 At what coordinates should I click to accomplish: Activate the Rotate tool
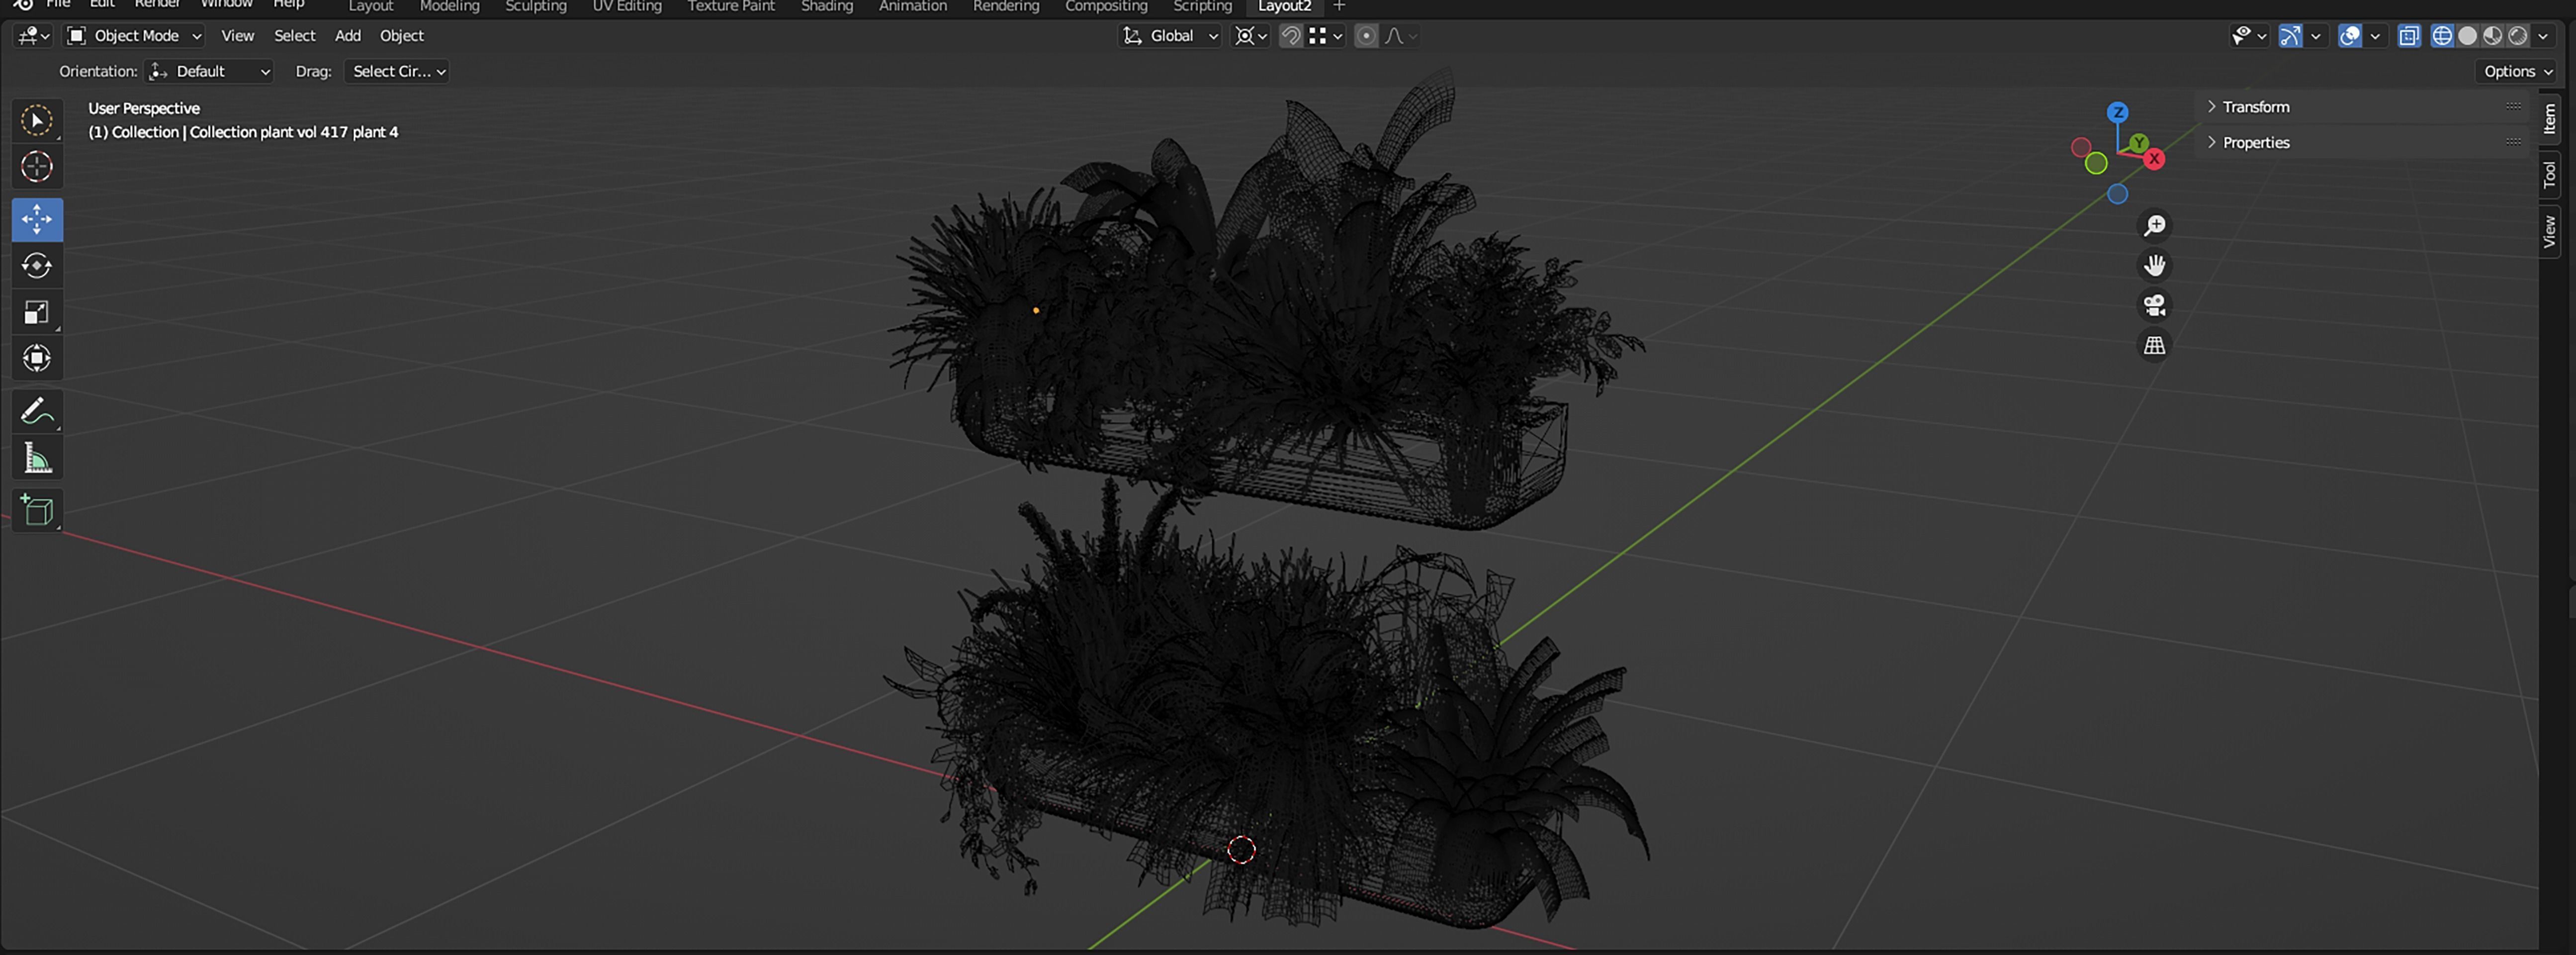(x=37, y=266)
